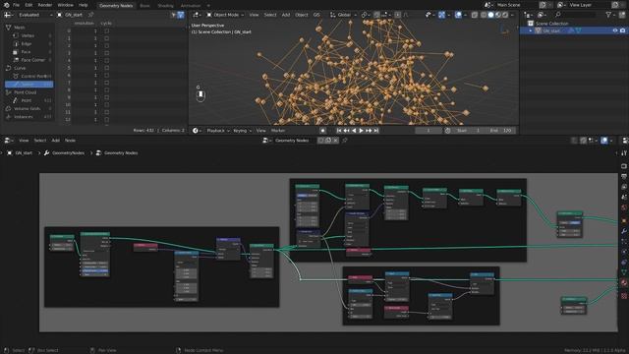Toggle selected-only filter in spreadsheet header
This screenshot has width=629, height=354.
(x=173, y=15)
